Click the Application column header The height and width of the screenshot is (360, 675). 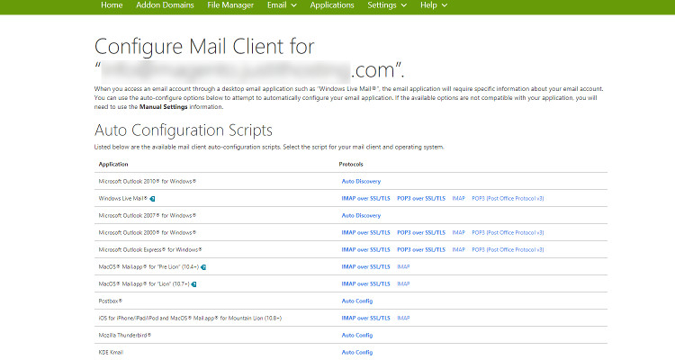pyautogui.click(x=113, y=164)
